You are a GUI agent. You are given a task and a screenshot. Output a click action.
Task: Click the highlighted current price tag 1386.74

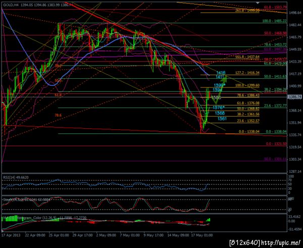pyautogui.click(x=295, y=97)
